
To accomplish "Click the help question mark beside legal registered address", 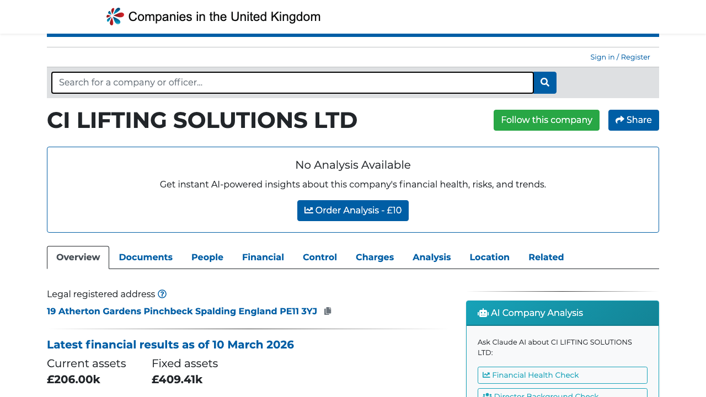I will pos(162,294).
